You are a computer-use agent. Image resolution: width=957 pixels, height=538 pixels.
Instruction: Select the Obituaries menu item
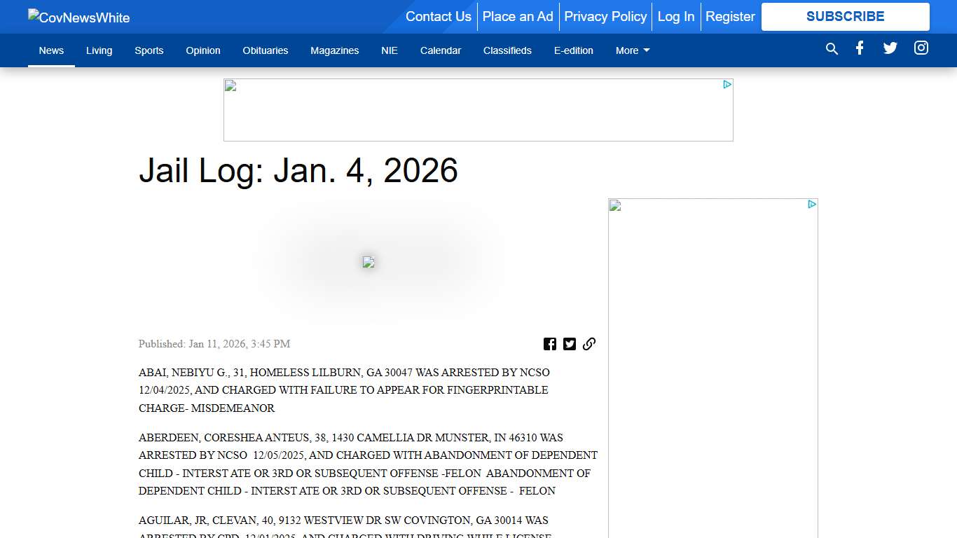(x=265, y=50)
